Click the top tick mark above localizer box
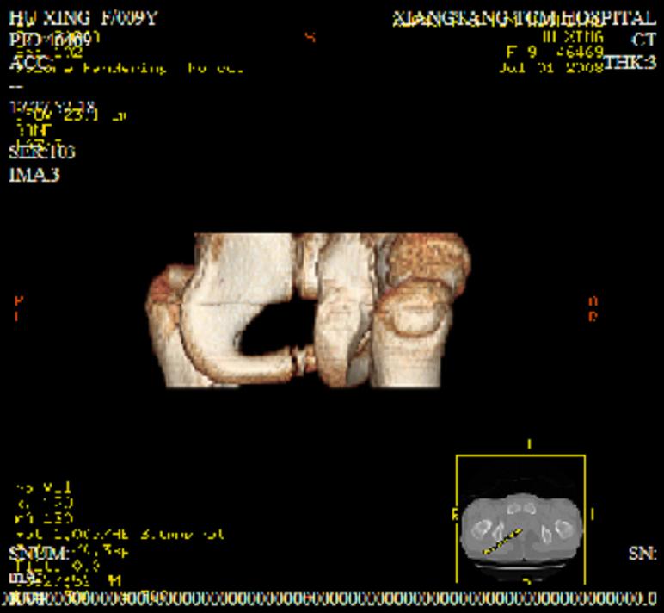This screenshot has height=613, width=664. pyautogui.click(x=529, y=444)
